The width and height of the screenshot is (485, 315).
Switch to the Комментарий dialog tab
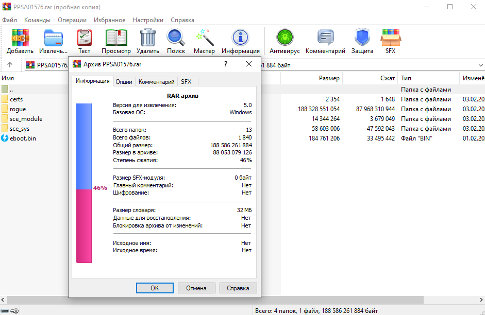(156, 81)
